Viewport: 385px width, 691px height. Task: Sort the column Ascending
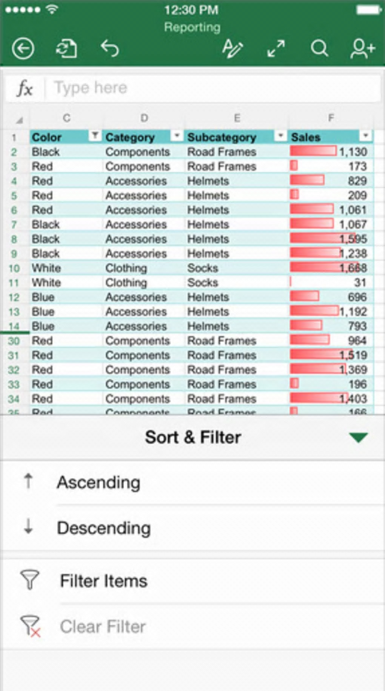(x=99, y=483)
